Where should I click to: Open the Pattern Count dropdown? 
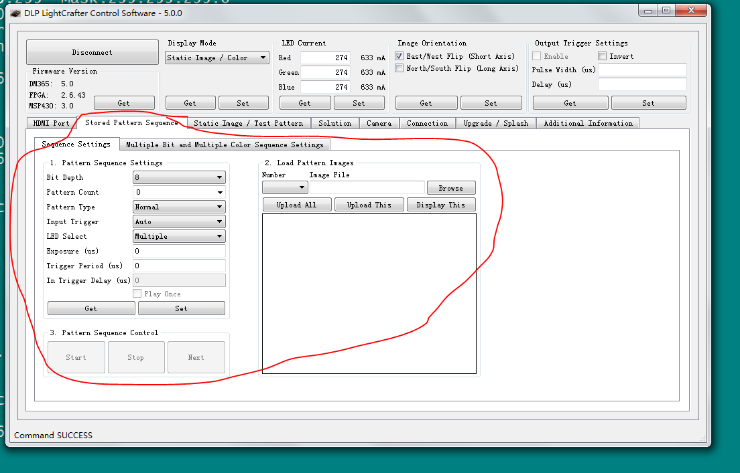(x=180, y=192)
